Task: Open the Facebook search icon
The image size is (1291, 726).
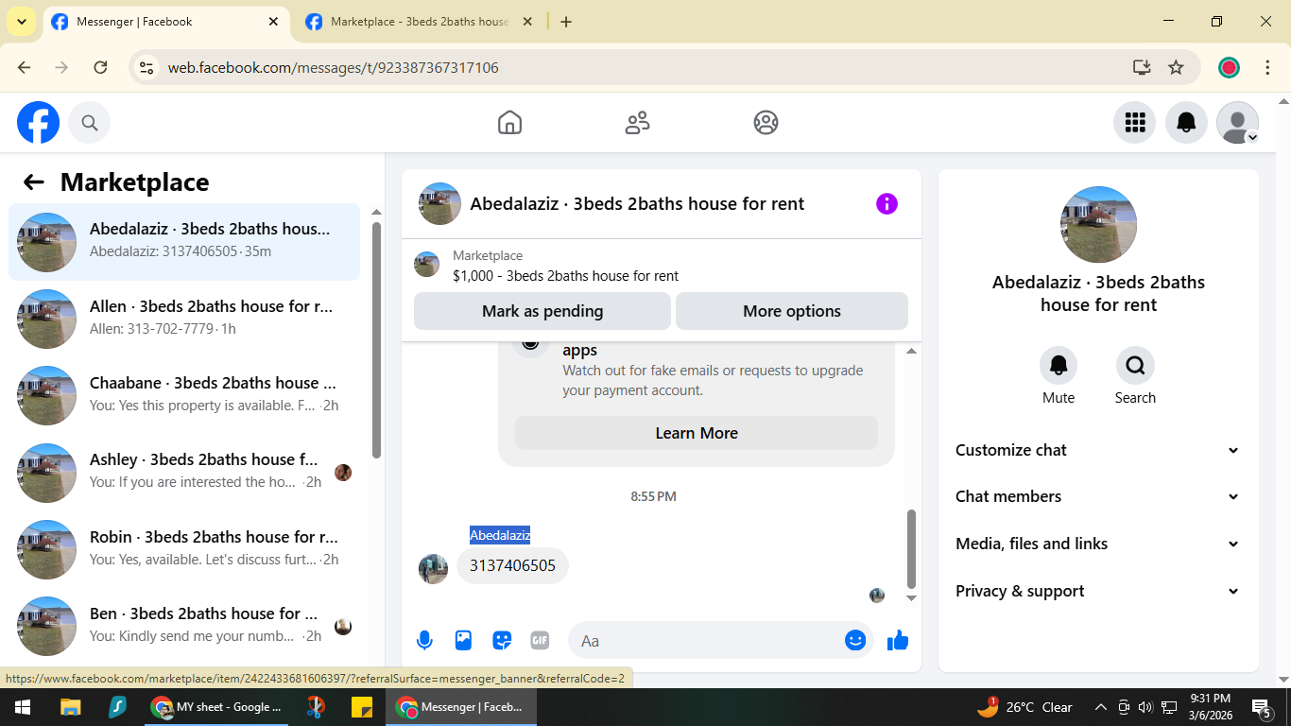Action: pyautogui.click(x=90, y=123)
